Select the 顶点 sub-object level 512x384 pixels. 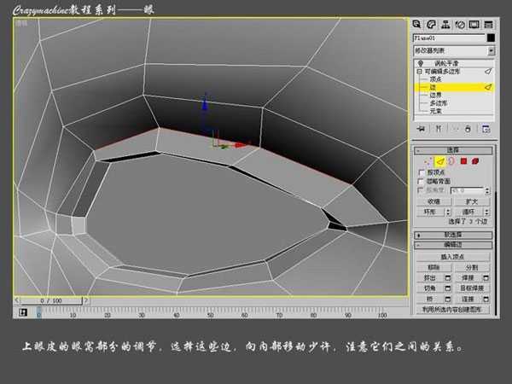(435, 79)
